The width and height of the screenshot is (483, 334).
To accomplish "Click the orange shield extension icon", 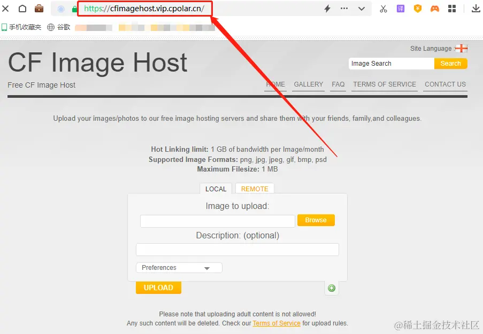I will (418, 9).
